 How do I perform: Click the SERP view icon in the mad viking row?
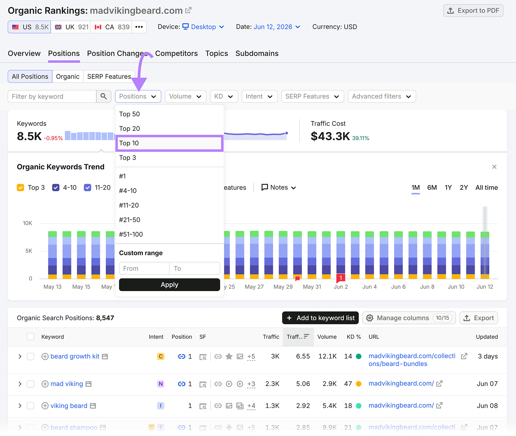click(203, 384)
